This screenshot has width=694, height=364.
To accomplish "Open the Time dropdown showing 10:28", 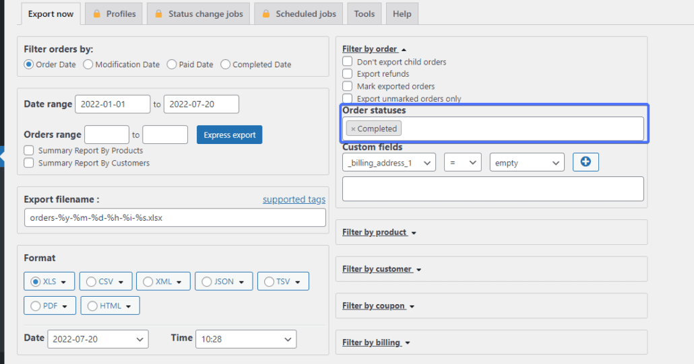I will pyautogui.click(x=246, y=339).
